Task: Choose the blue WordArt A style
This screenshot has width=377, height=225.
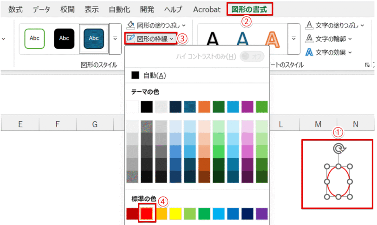Action: tap(243, 39)
